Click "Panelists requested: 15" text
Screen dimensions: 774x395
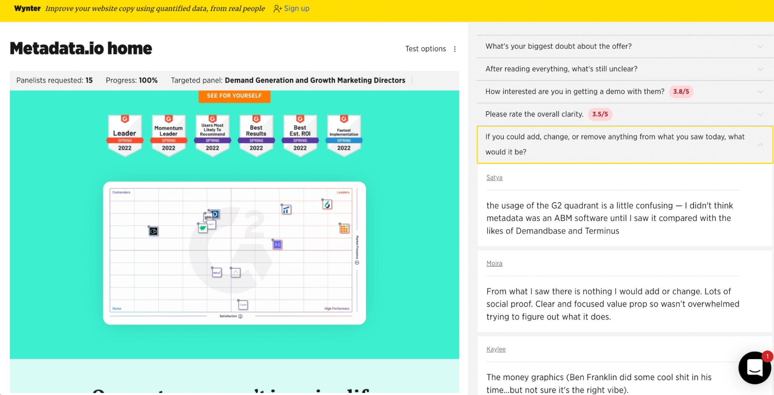coord(55,80)
